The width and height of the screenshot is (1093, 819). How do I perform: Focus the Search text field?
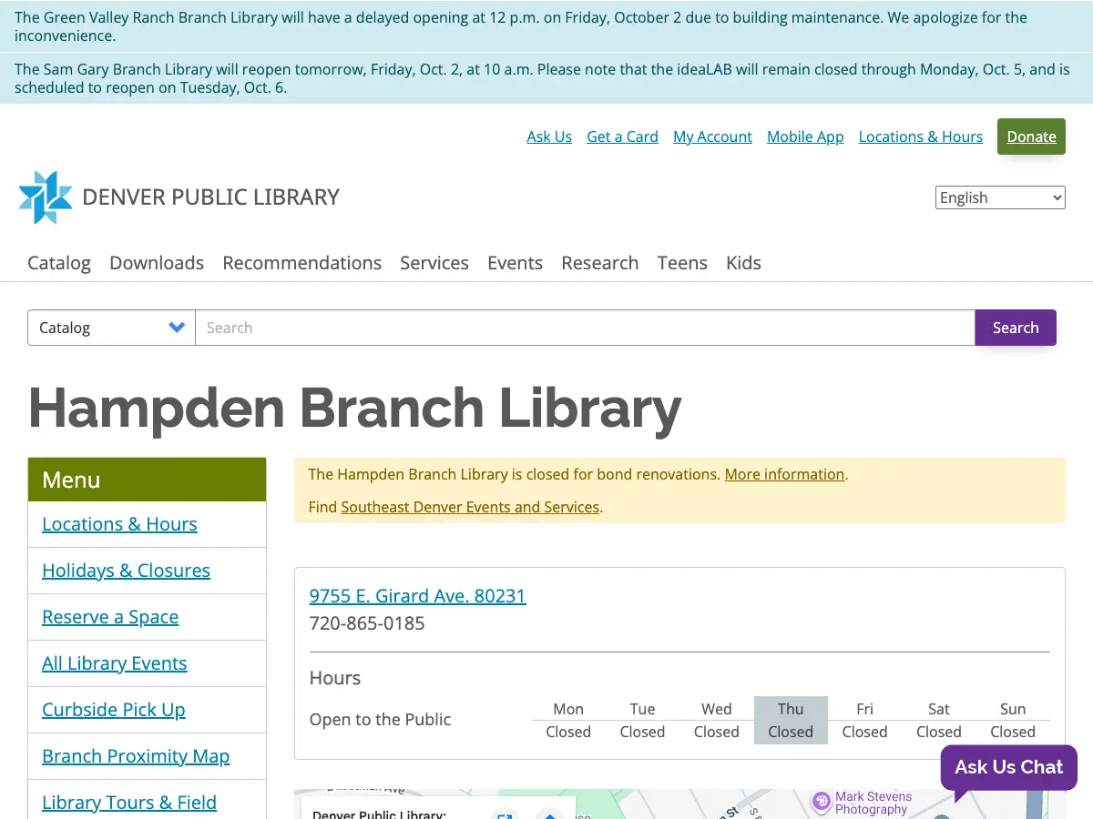coord(585,328)
